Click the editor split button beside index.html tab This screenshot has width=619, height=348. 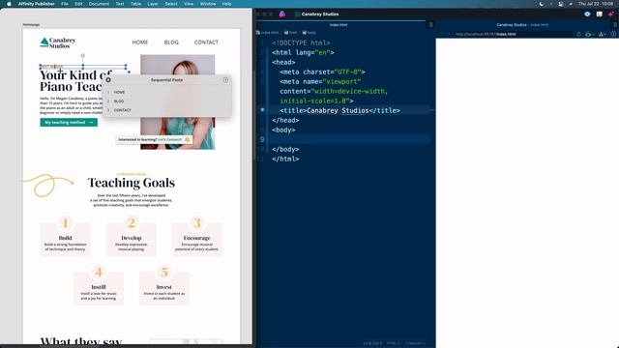click(x=430, y=25)
